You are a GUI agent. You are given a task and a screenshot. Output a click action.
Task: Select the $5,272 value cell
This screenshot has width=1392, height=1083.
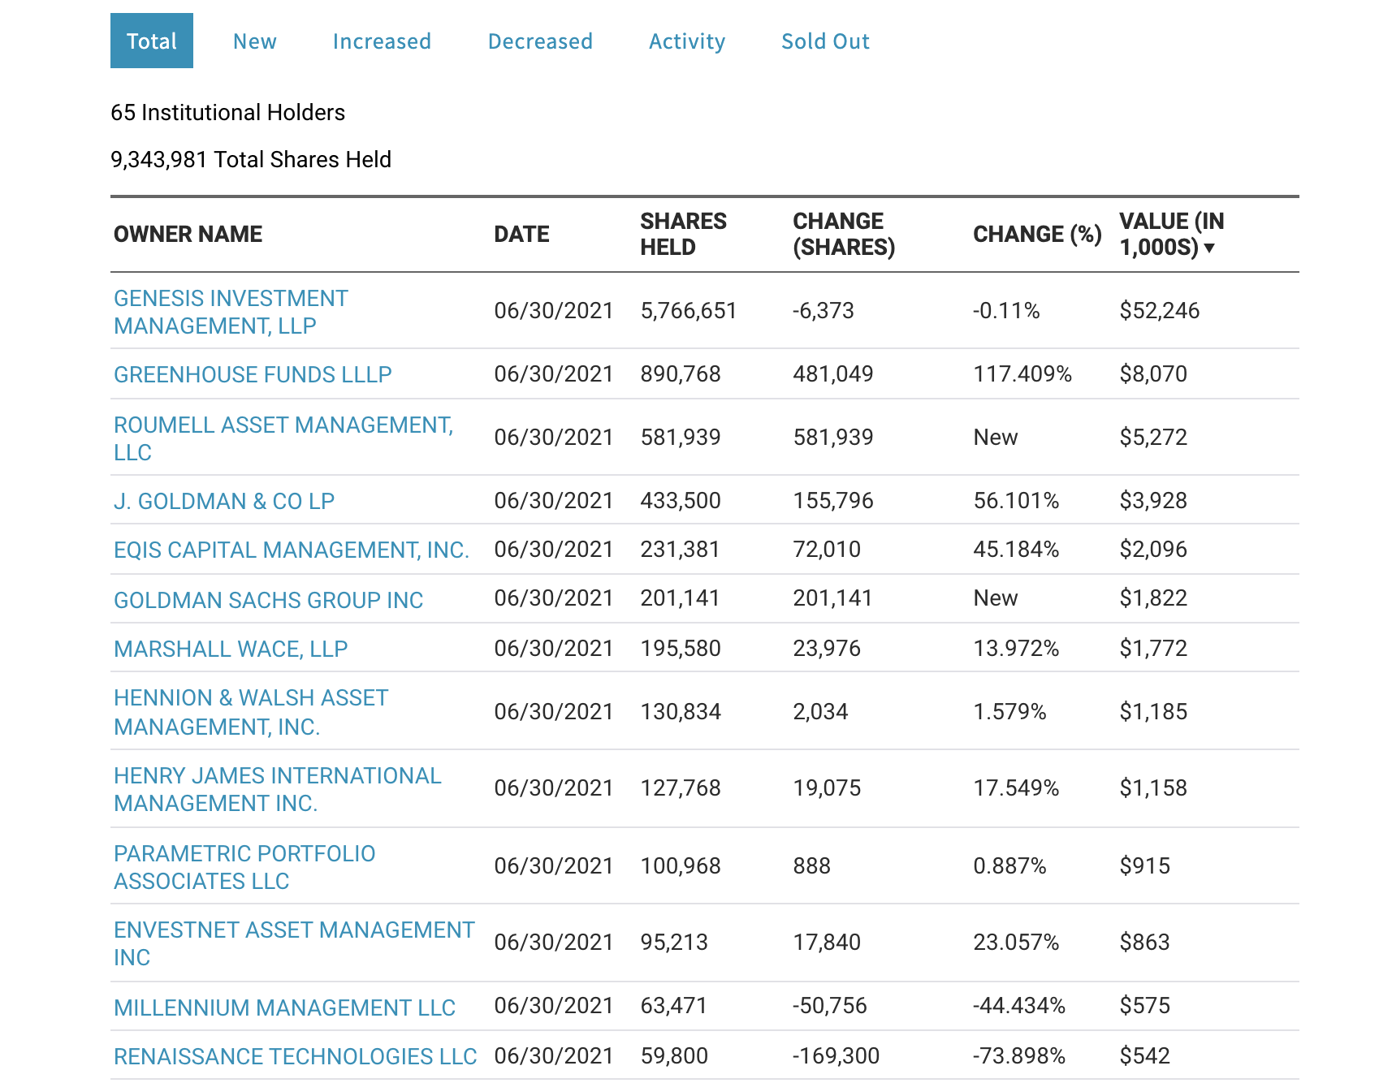click(1153, 438)
